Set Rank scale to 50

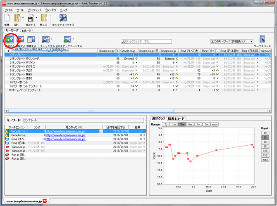coord(265,147)
